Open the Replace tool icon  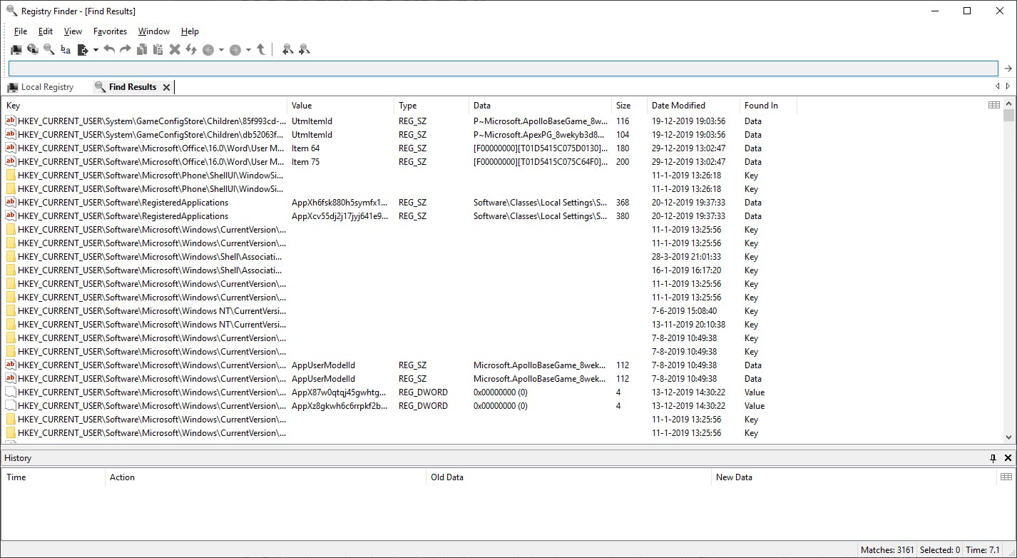click(65, 49)
